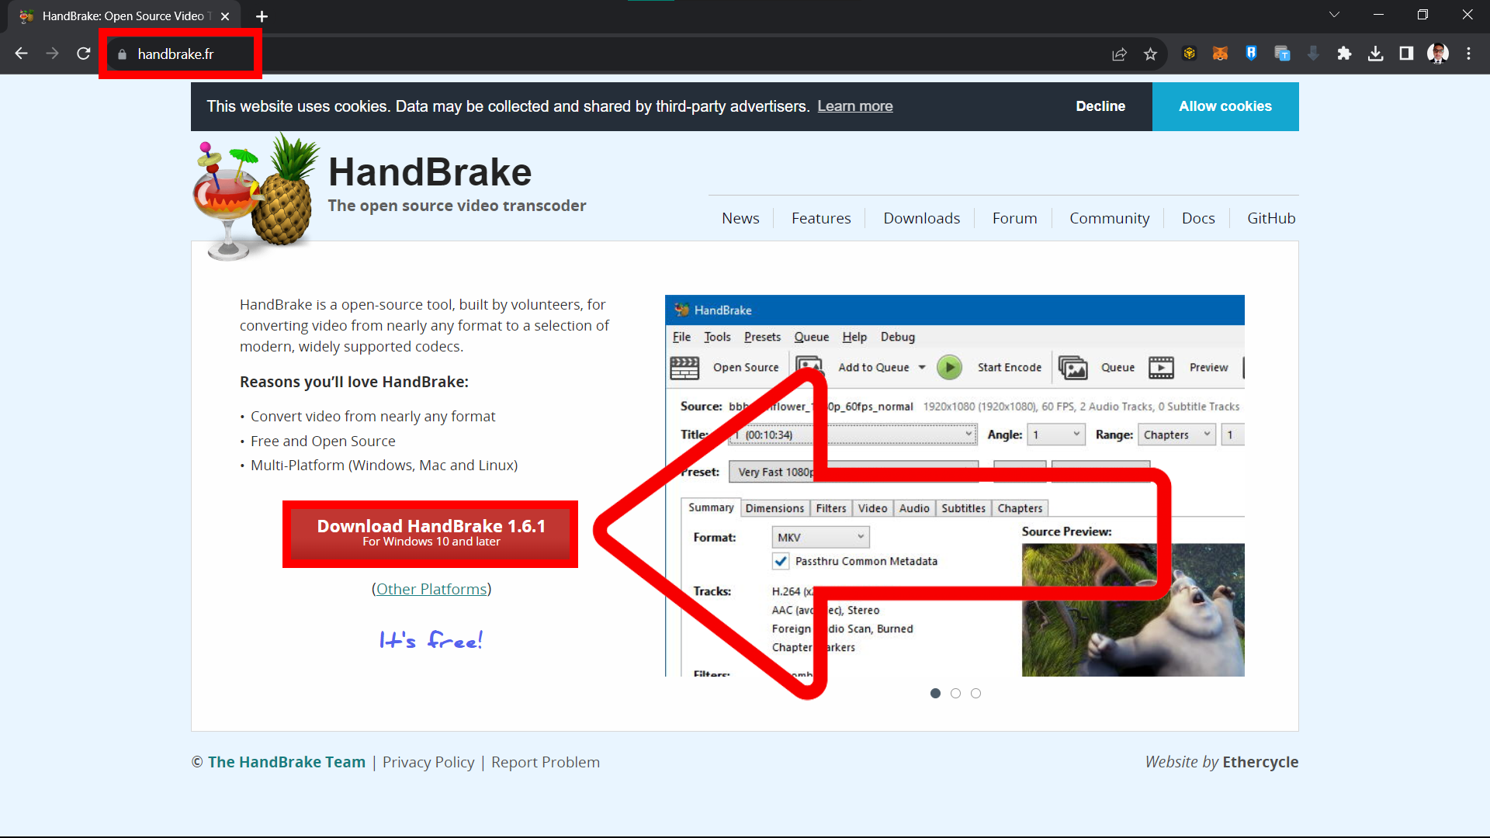This screenshot has height=838, width=1490.
Task: Click the second slideshow dot indicator
Action: (x=956, y=694)
